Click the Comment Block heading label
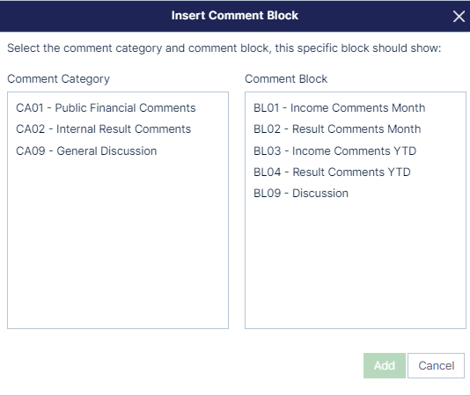Screen dimensions: 470x396 pyautogui.click(x=286, y=79)
